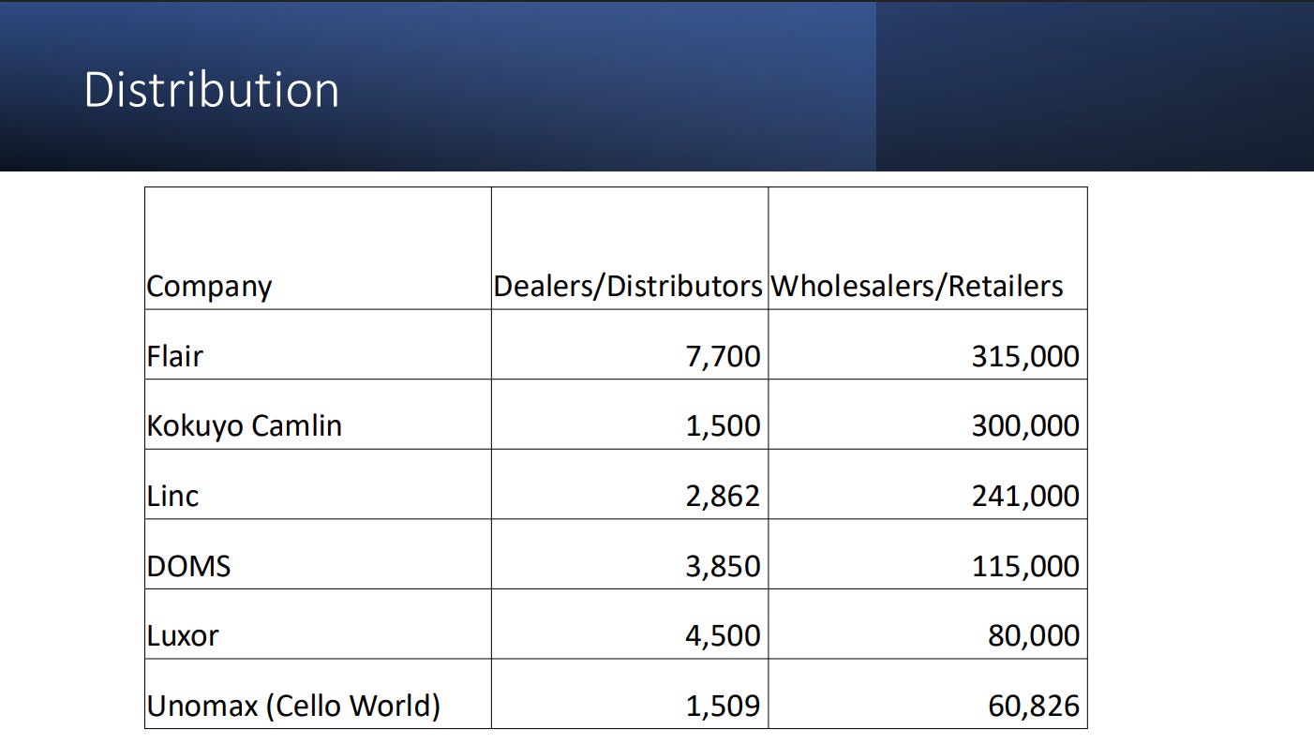The image size is (1314, 744).
Task: Click the 'Distribution' slide title
Action: [211, 90]
